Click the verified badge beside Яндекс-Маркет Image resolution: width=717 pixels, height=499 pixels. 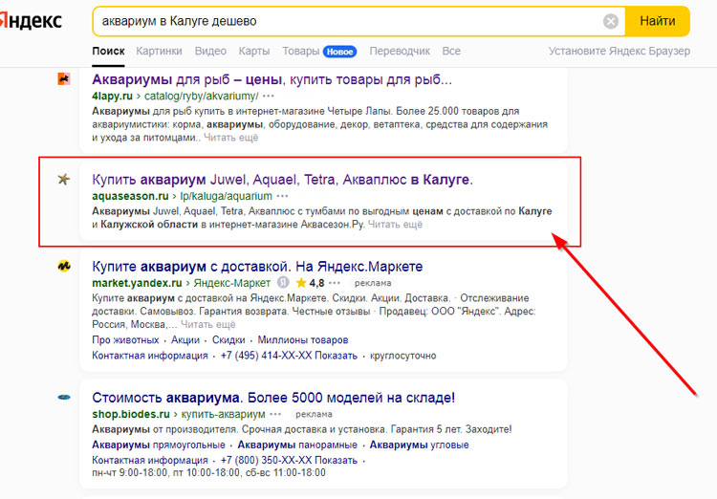[283, 284]
